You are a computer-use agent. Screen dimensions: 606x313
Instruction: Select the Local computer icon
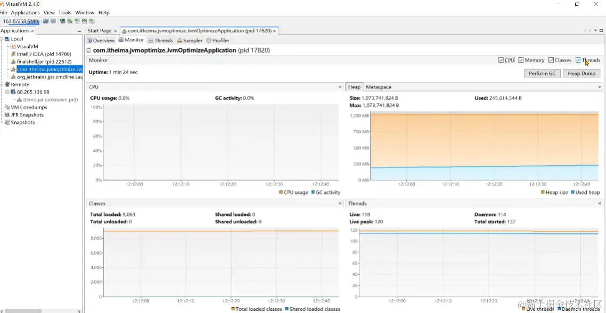(x=7, y=39)
